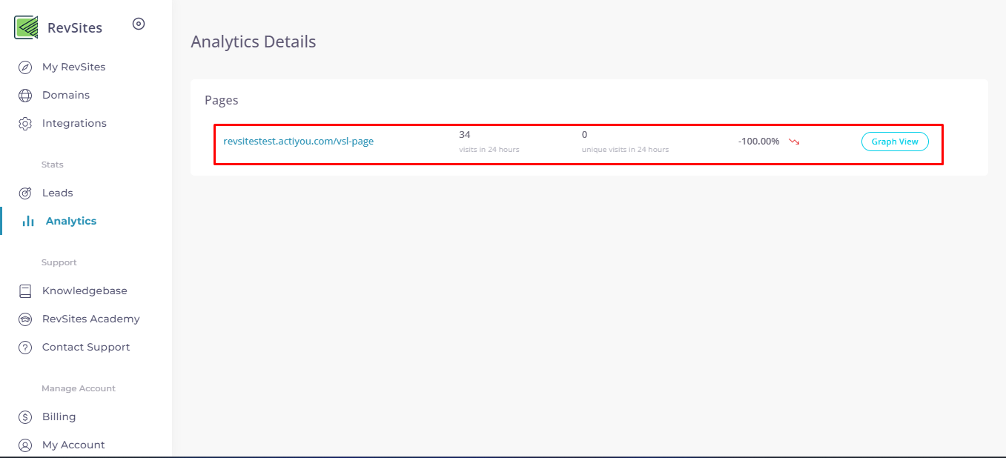
Task: Click the Pages panel heading
Action: tap(221, 99)
